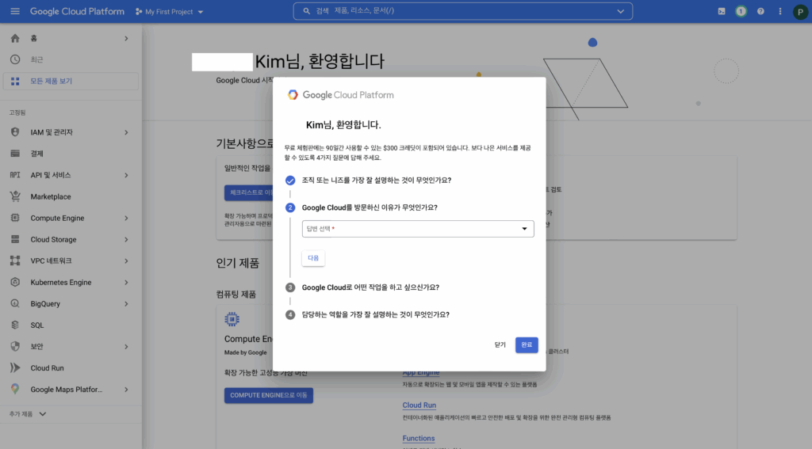
Task: Click the Compute Engine chip icon on card
Action: [232, 319]
